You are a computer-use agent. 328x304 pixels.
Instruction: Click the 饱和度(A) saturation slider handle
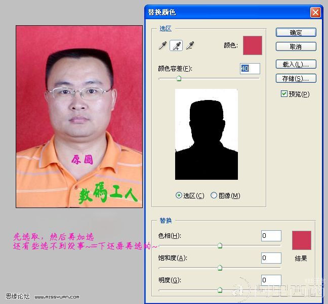pos(220,268)
